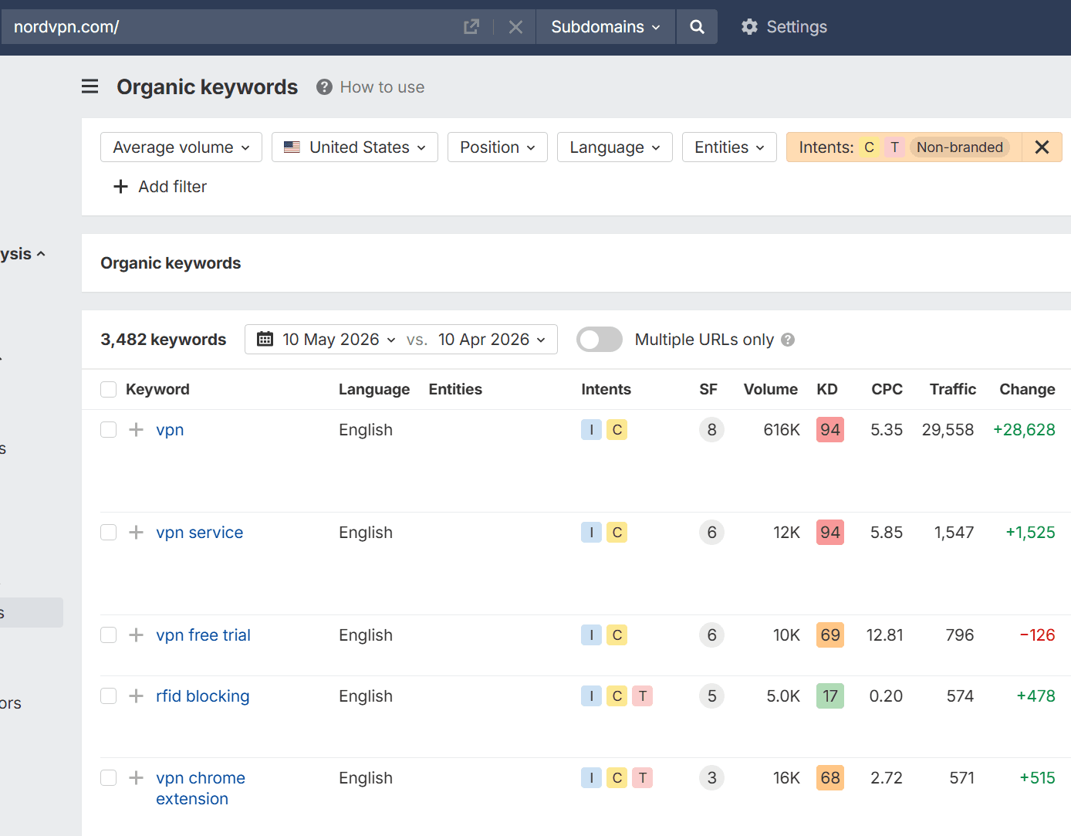This screenshot has height=836, width=1071.
Task: Click the 3,482 keywords count
Action: (x=164, y=340)
